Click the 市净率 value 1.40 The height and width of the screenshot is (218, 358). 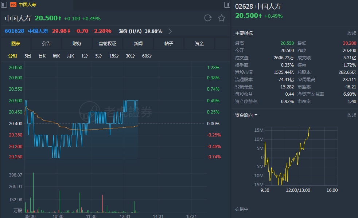352,102
